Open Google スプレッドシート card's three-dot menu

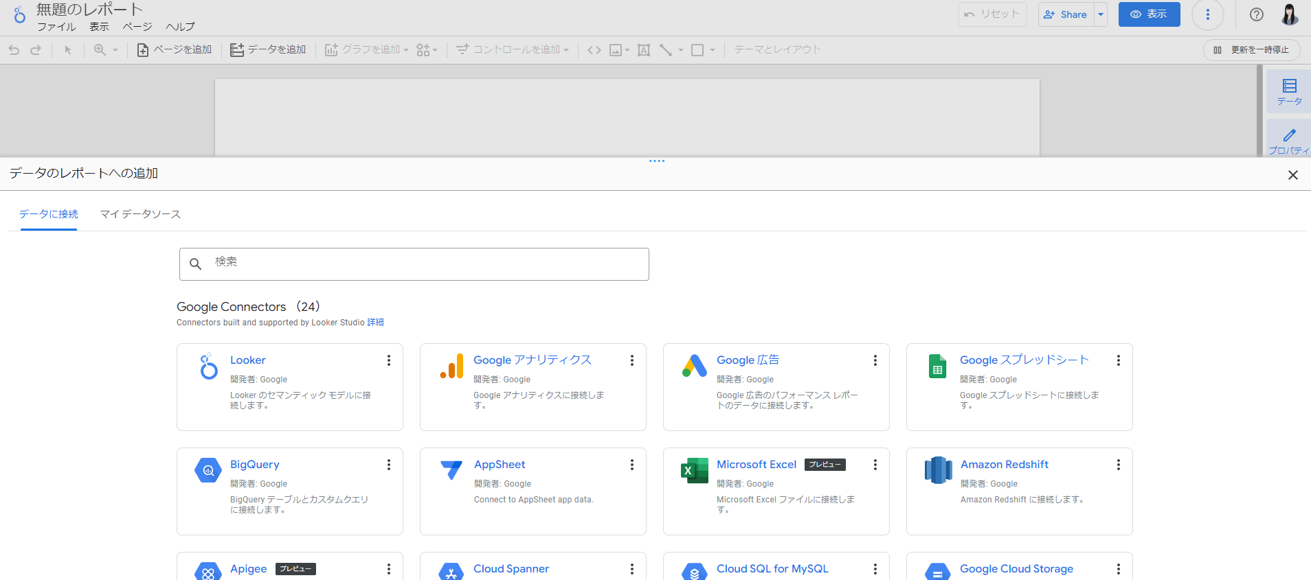1119,360
